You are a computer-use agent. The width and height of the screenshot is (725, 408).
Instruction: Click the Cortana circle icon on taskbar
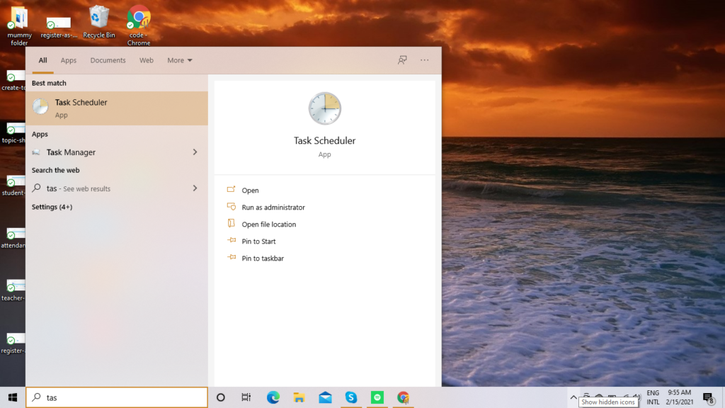tap(221, 397)
